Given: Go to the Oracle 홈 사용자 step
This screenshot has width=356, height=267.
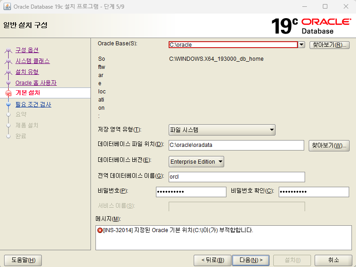Looking at the screenshot, I should (36, 83).
